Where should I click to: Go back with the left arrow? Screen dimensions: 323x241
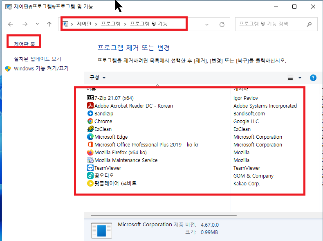tap(11, 24)
